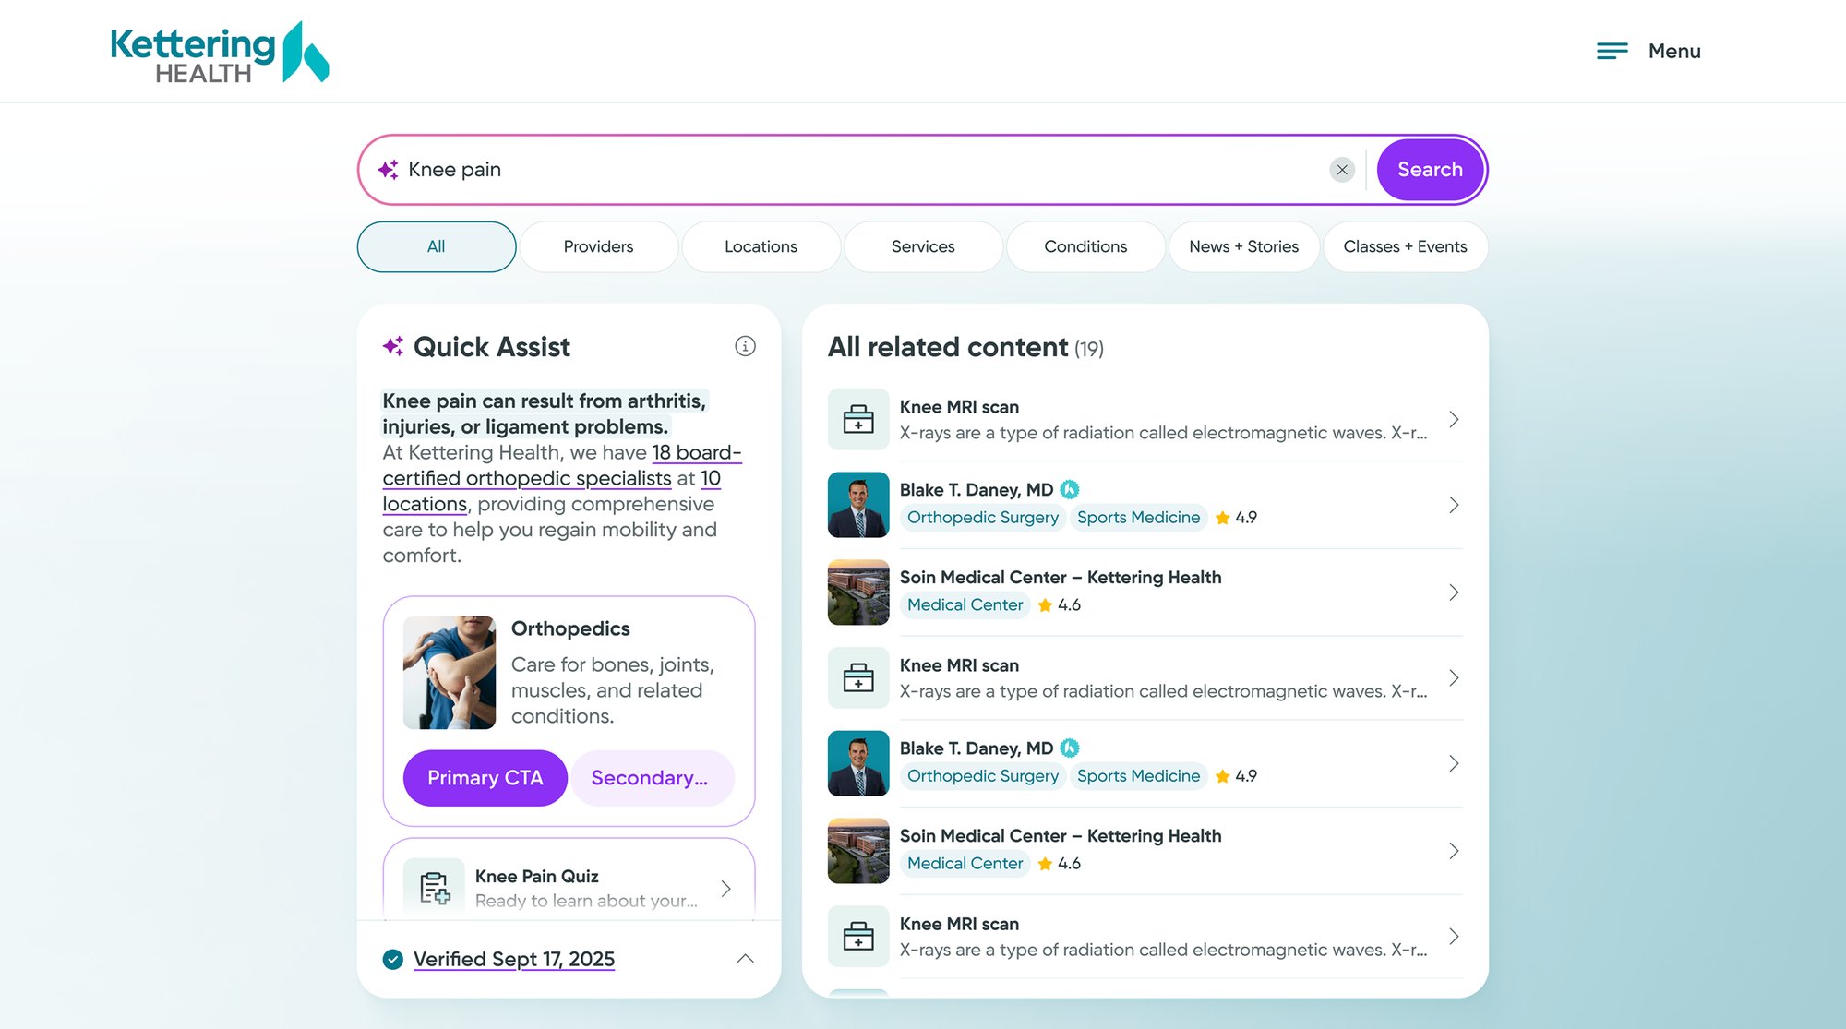Click the Primary CTA button

(x=485, y=778)
